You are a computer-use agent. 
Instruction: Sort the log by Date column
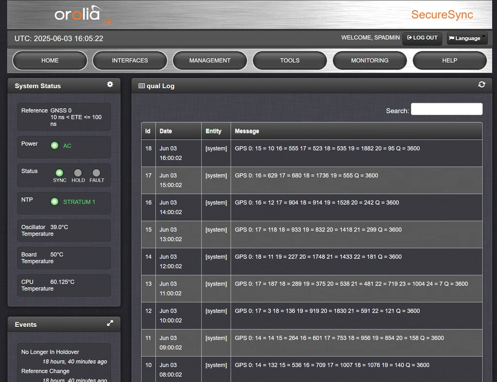178,131
